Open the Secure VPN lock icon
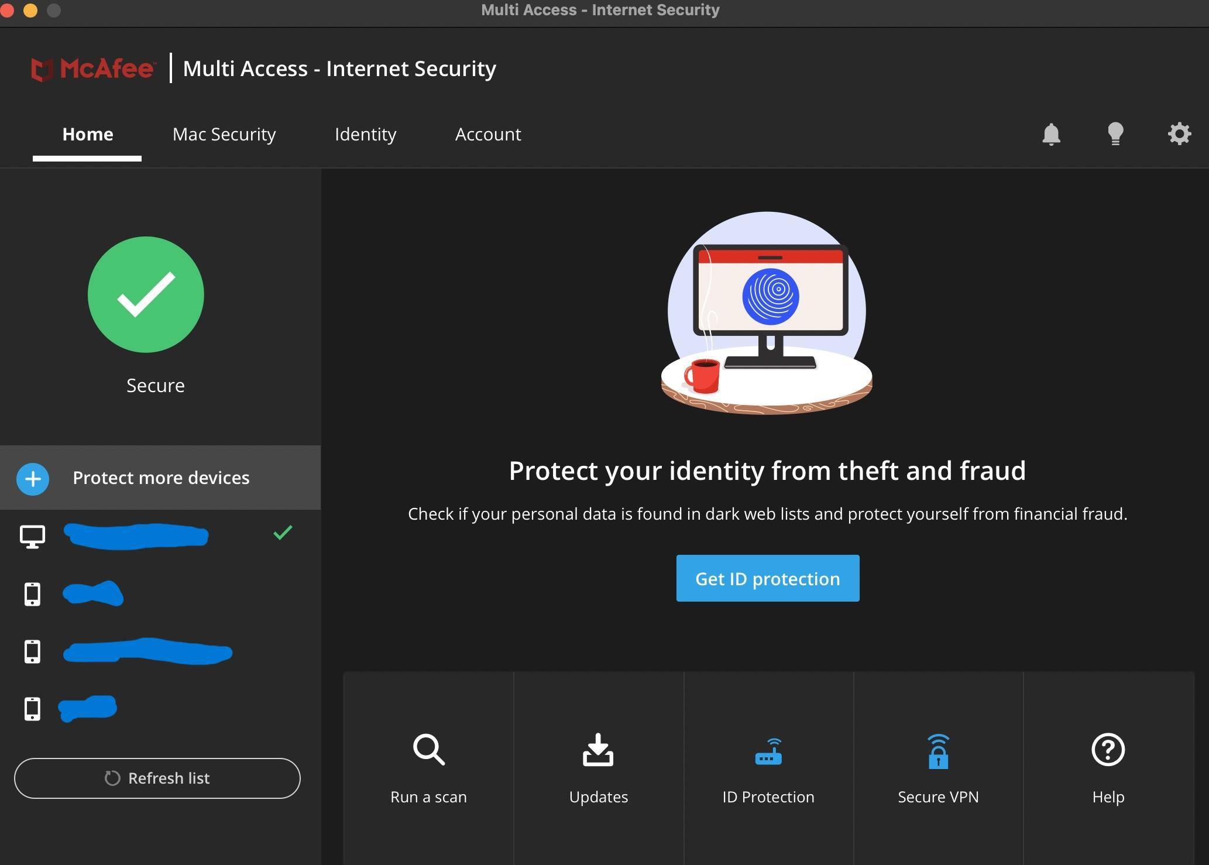 [938, 751]
